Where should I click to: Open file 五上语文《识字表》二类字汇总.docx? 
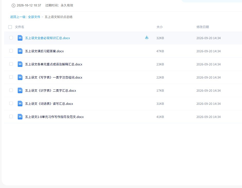pyautogui.click(x=51, y=90)
